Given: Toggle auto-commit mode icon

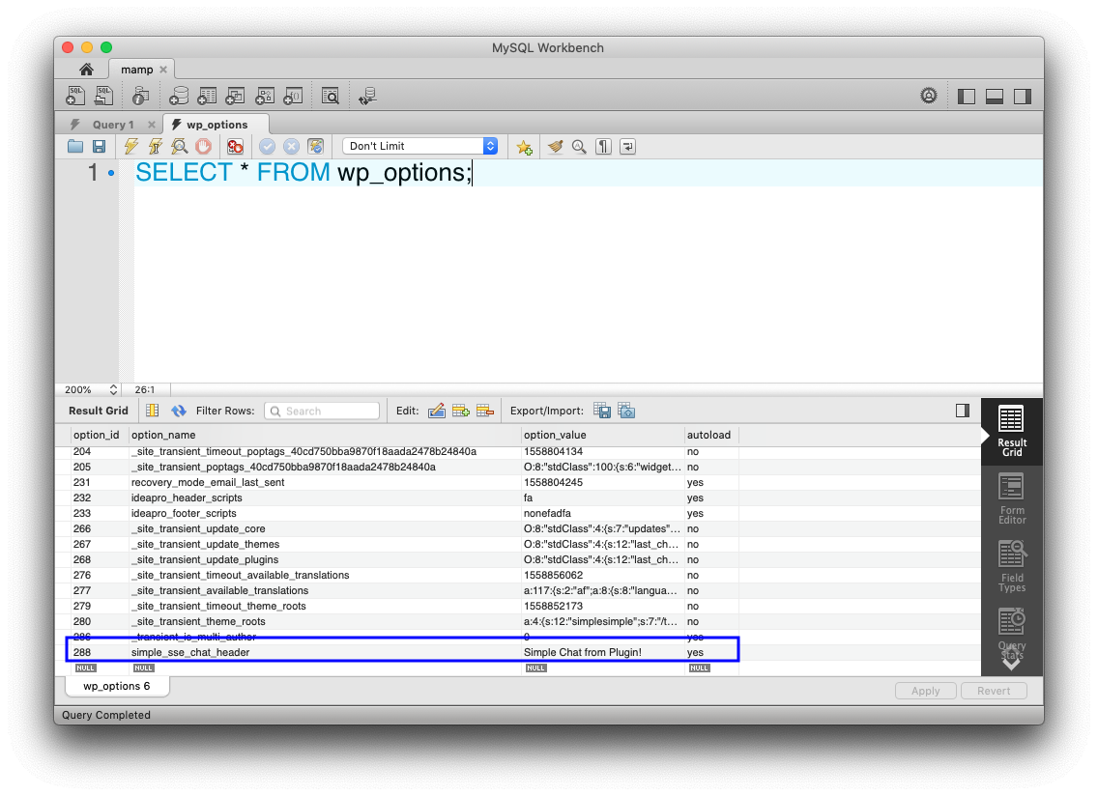Looking at the screenshot, I should click(x=316, y=146).
